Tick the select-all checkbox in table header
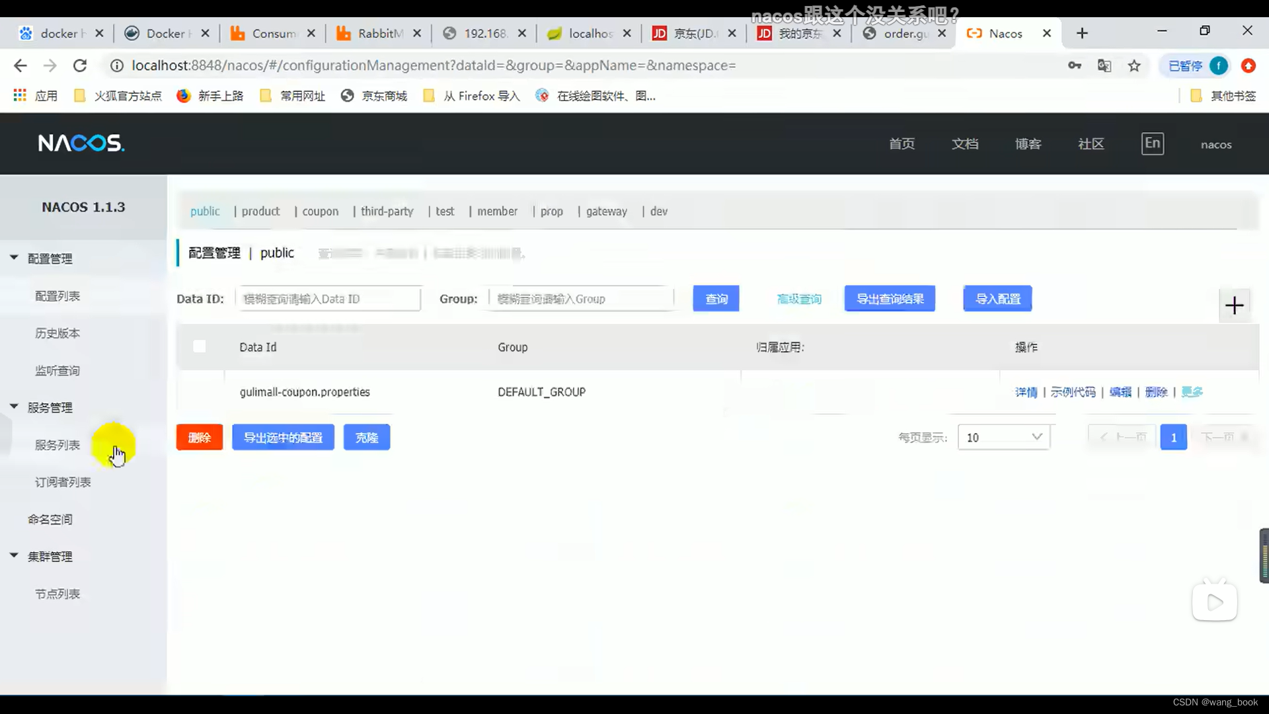This screenshot has width=1269, height=714. 199,346
